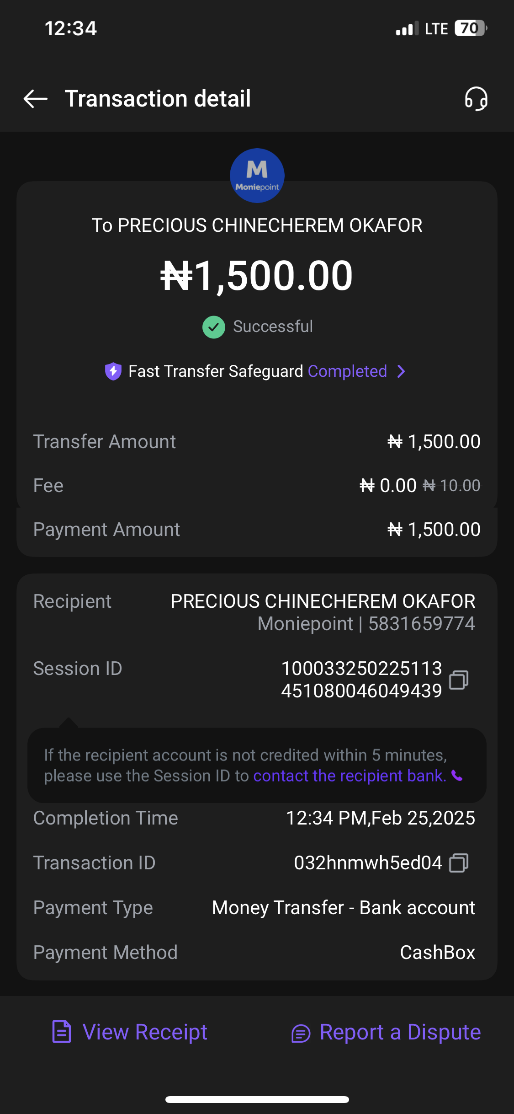Tap the Moniepoint bank logo
514x1114 pixels.
[257, 176]
